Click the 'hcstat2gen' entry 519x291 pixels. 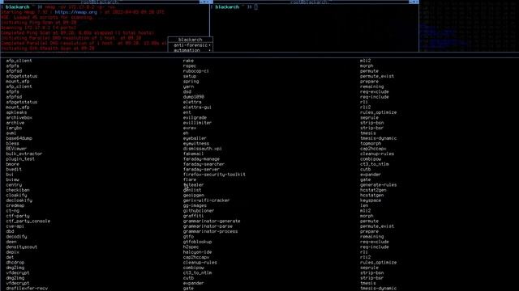point(373,190)
